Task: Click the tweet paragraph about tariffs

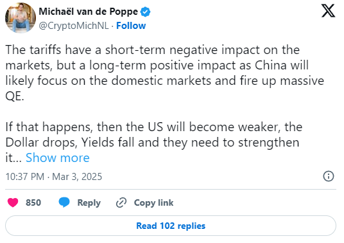Action: pyautogui.click(x=164, y=73)
